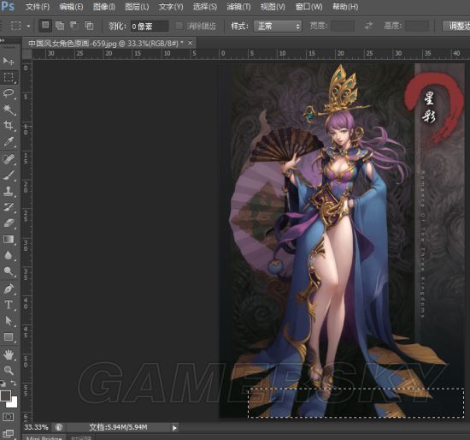Image resolution: width=470 pixels, height=440 pixels.
Task: Select the Crop tool
Action: (x=8, y=126)
